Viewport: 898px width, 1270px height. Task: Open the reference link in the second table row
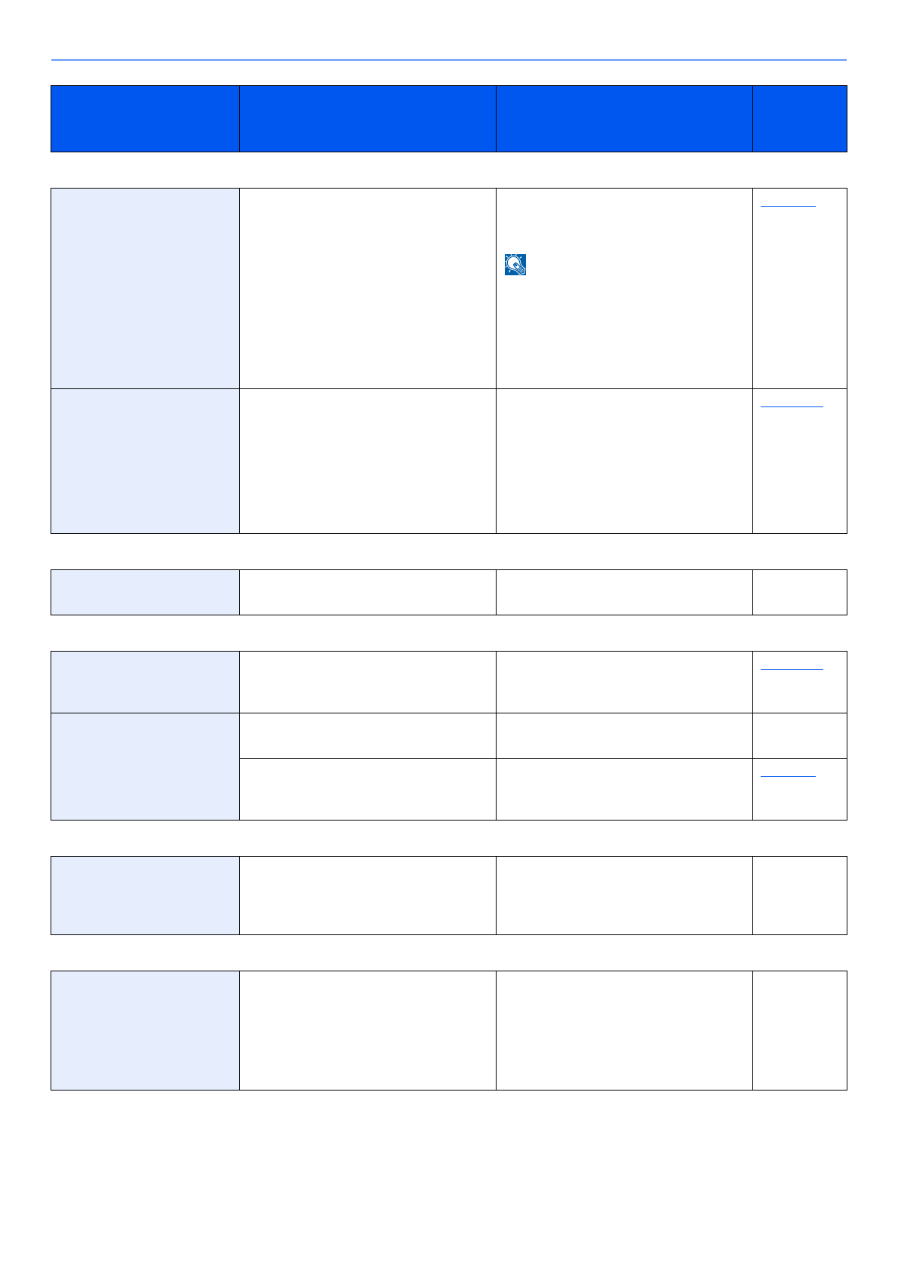(792, 406)
